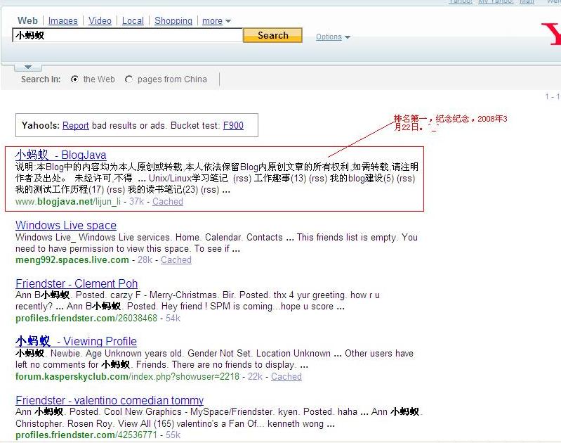The width and height of the screenshot is (561, 443).
Task: Open the 小蚂蚁 - BlogJava result
Action: [61, 155]
